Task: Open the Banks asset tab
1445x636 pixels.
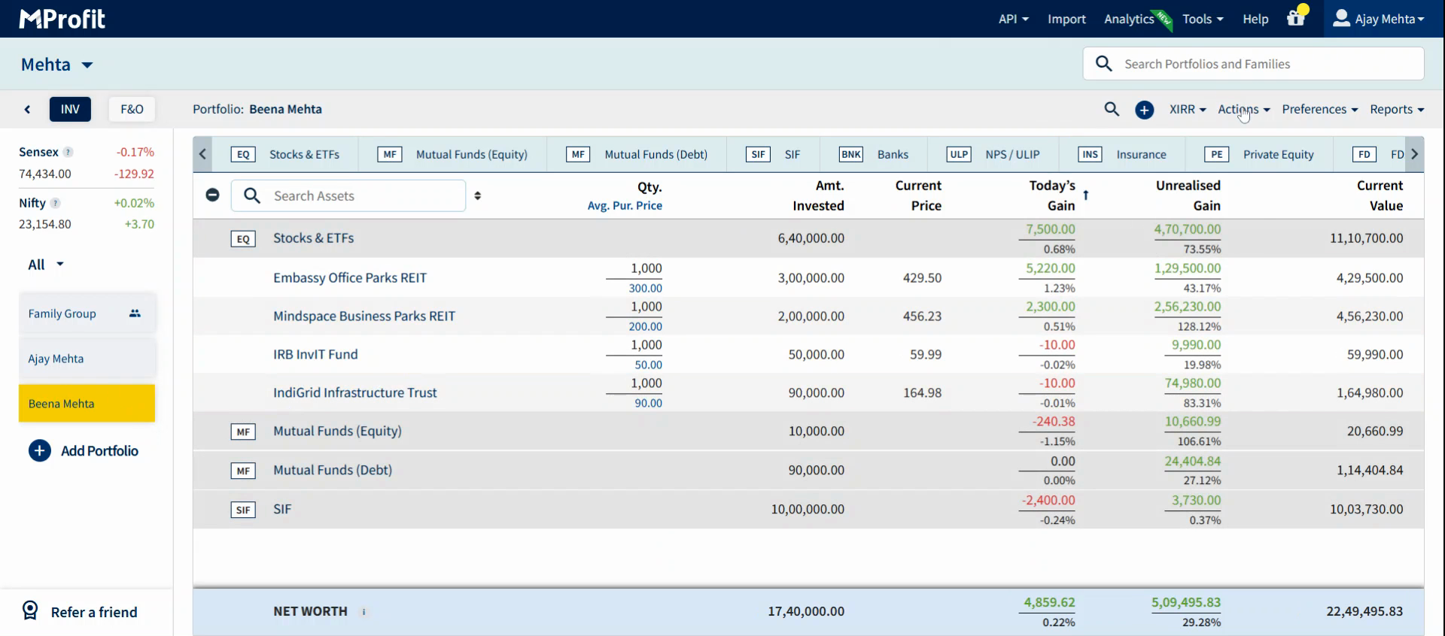Action: click(874, 154)
